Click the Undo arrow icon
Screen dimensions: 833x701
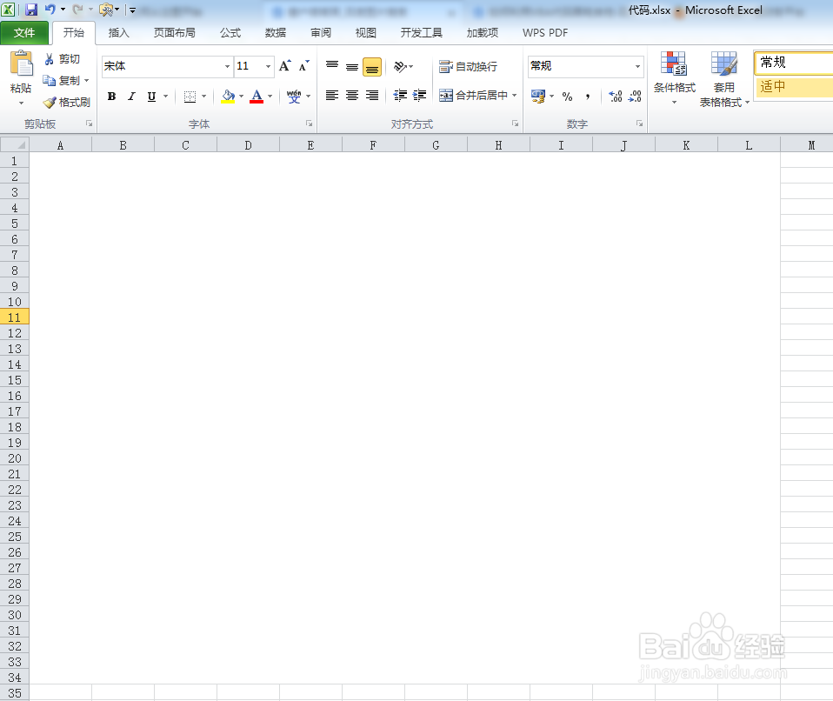pyautogui.click(x=50, y=9)
